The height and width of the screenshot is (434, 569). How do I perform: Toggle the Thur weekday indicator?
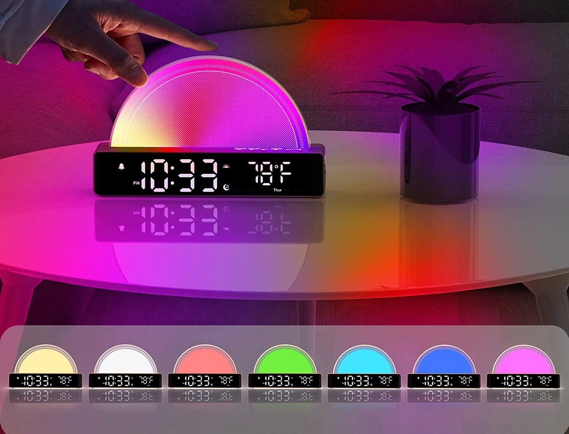click(277, 190)
